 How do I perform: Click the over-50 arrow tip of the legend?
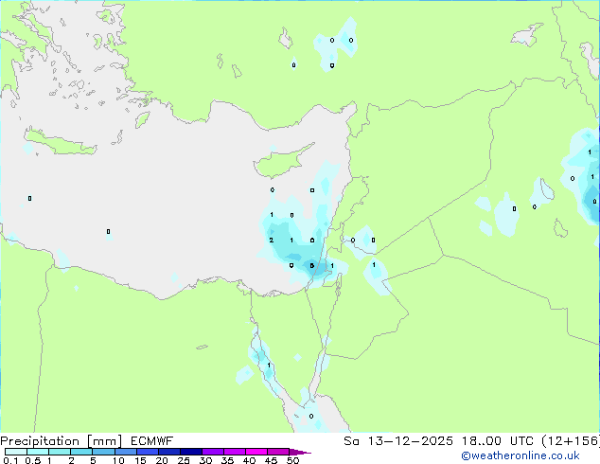click(300, 452)
